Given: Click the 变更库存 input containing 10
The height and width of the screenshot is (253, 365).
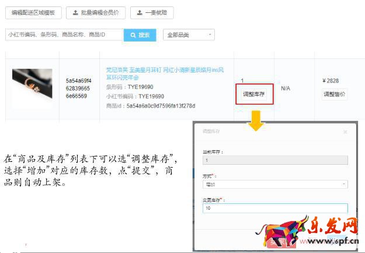Looking at the screenshot, I should coord(275,208).
